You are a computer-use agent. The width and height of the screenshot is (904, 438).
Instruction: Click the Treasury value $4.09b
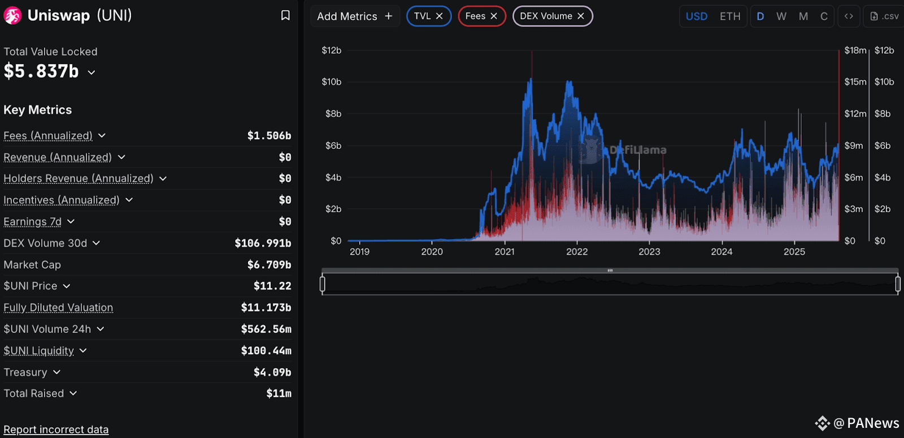tap(272, 373)
